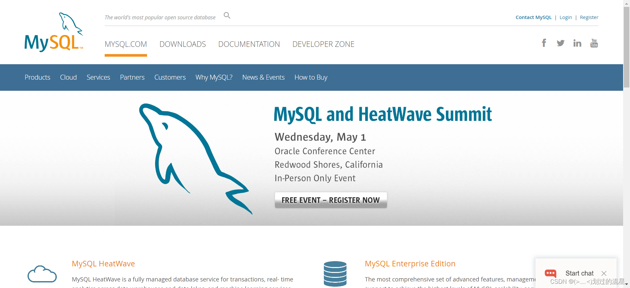Open the MySQL Enterprise Edition heading link
The image size is (630, 288).
410,264
